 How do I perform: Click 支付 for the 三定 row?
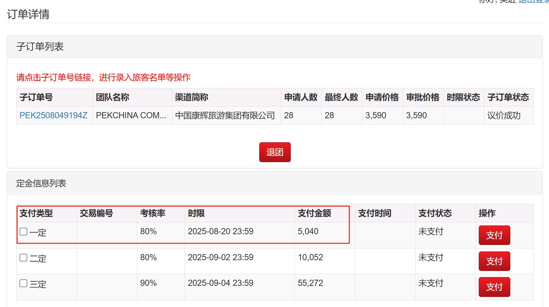(494, 287)
